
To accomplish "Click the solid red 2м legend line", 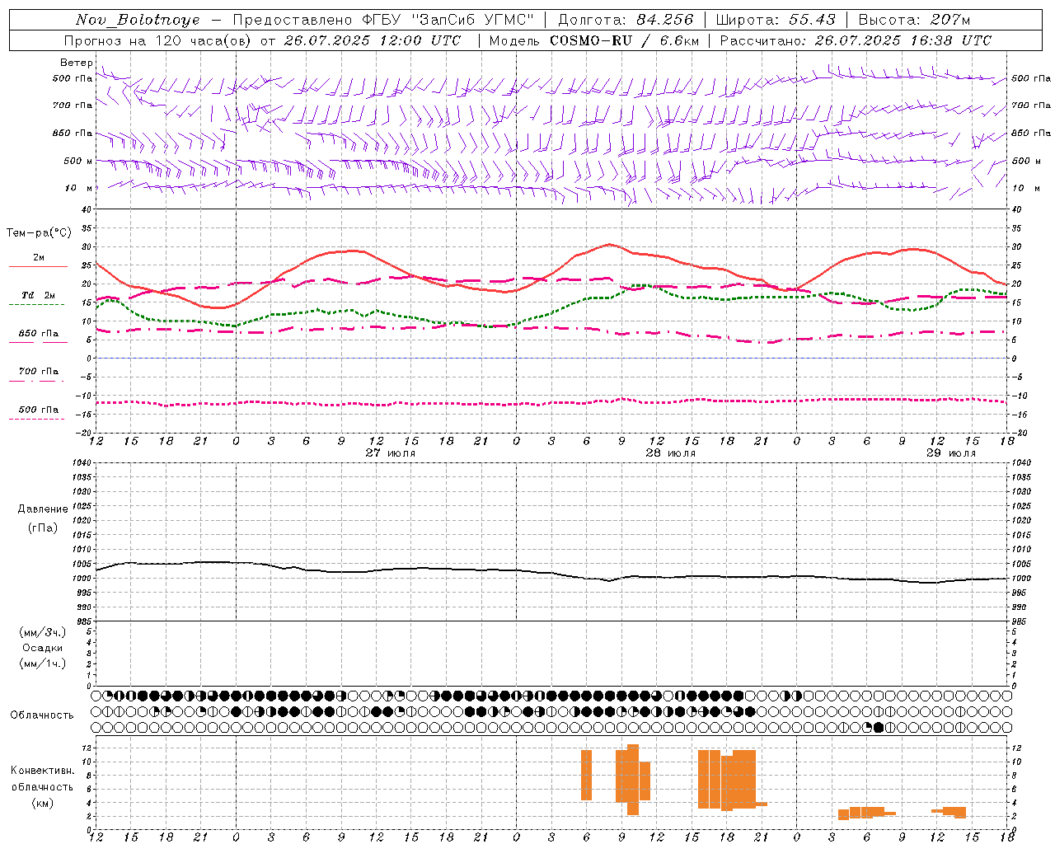I will (38, 267).
